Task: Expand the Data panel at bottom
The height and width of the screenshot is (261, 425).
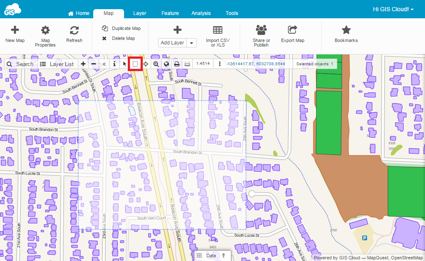Action: [212, 256]
